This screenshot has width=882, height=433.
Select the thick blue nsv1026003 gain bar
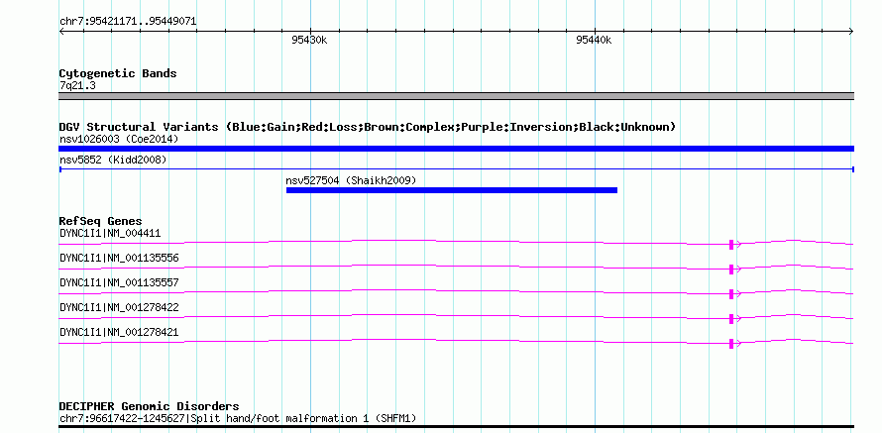(x=456, y=149)
